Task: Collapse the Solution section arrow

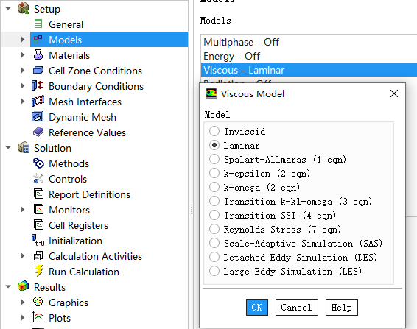Action: pyautogui.click(x=8, y=148)
